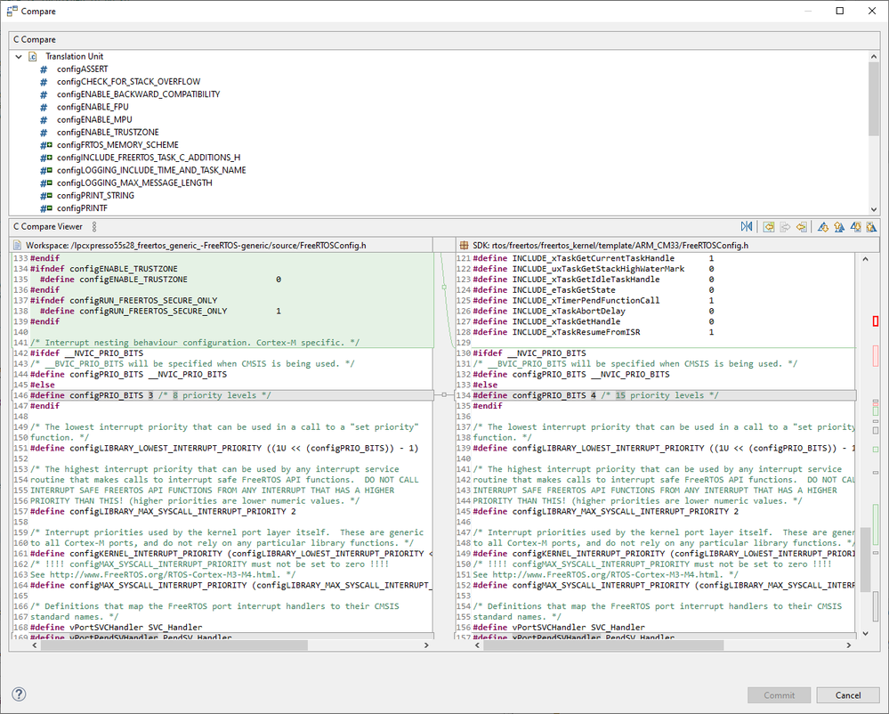Select configINCLUDE_FREERTOS_TASK_C_ADDITIONS_H entry

coord(149,158)
